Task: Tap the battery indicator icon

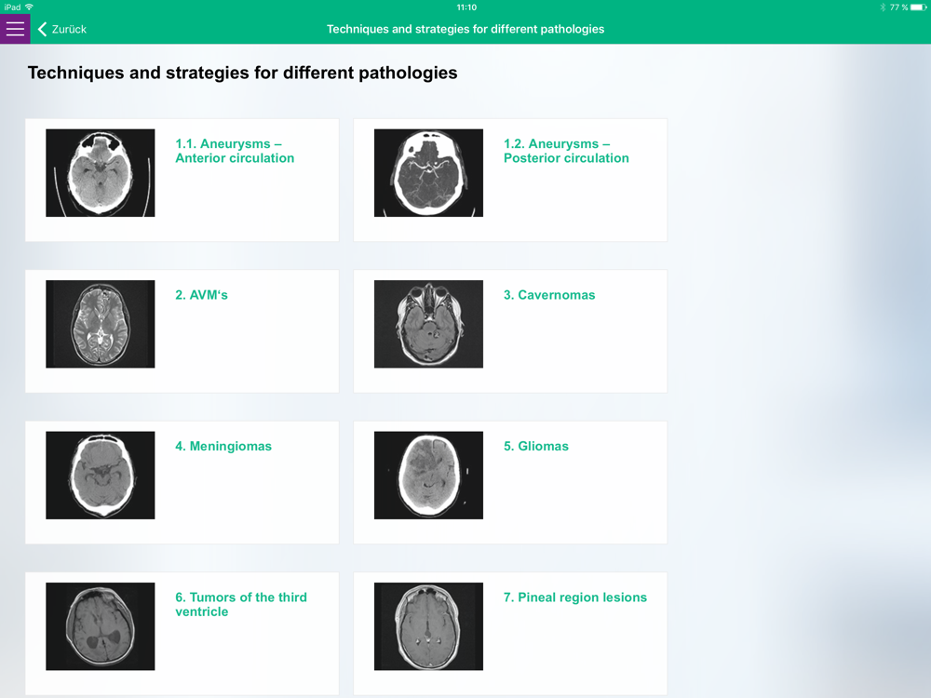Action: (919, 7)
